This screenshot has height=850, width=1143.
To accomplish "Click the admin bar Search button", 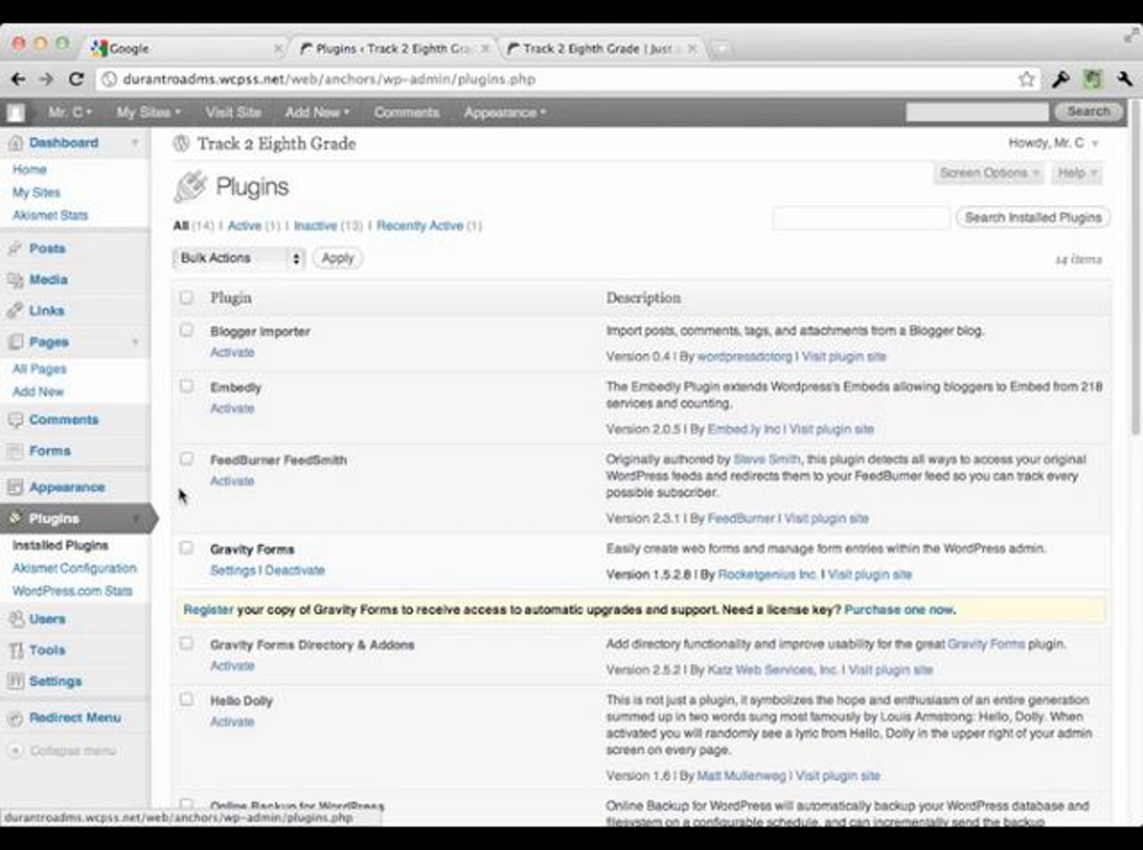I will pyautogui.click(x=1088, y=111).
